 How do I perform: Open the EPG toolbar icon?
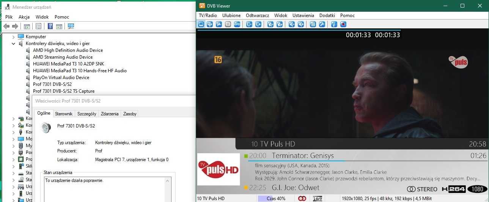tap(237, 24)
